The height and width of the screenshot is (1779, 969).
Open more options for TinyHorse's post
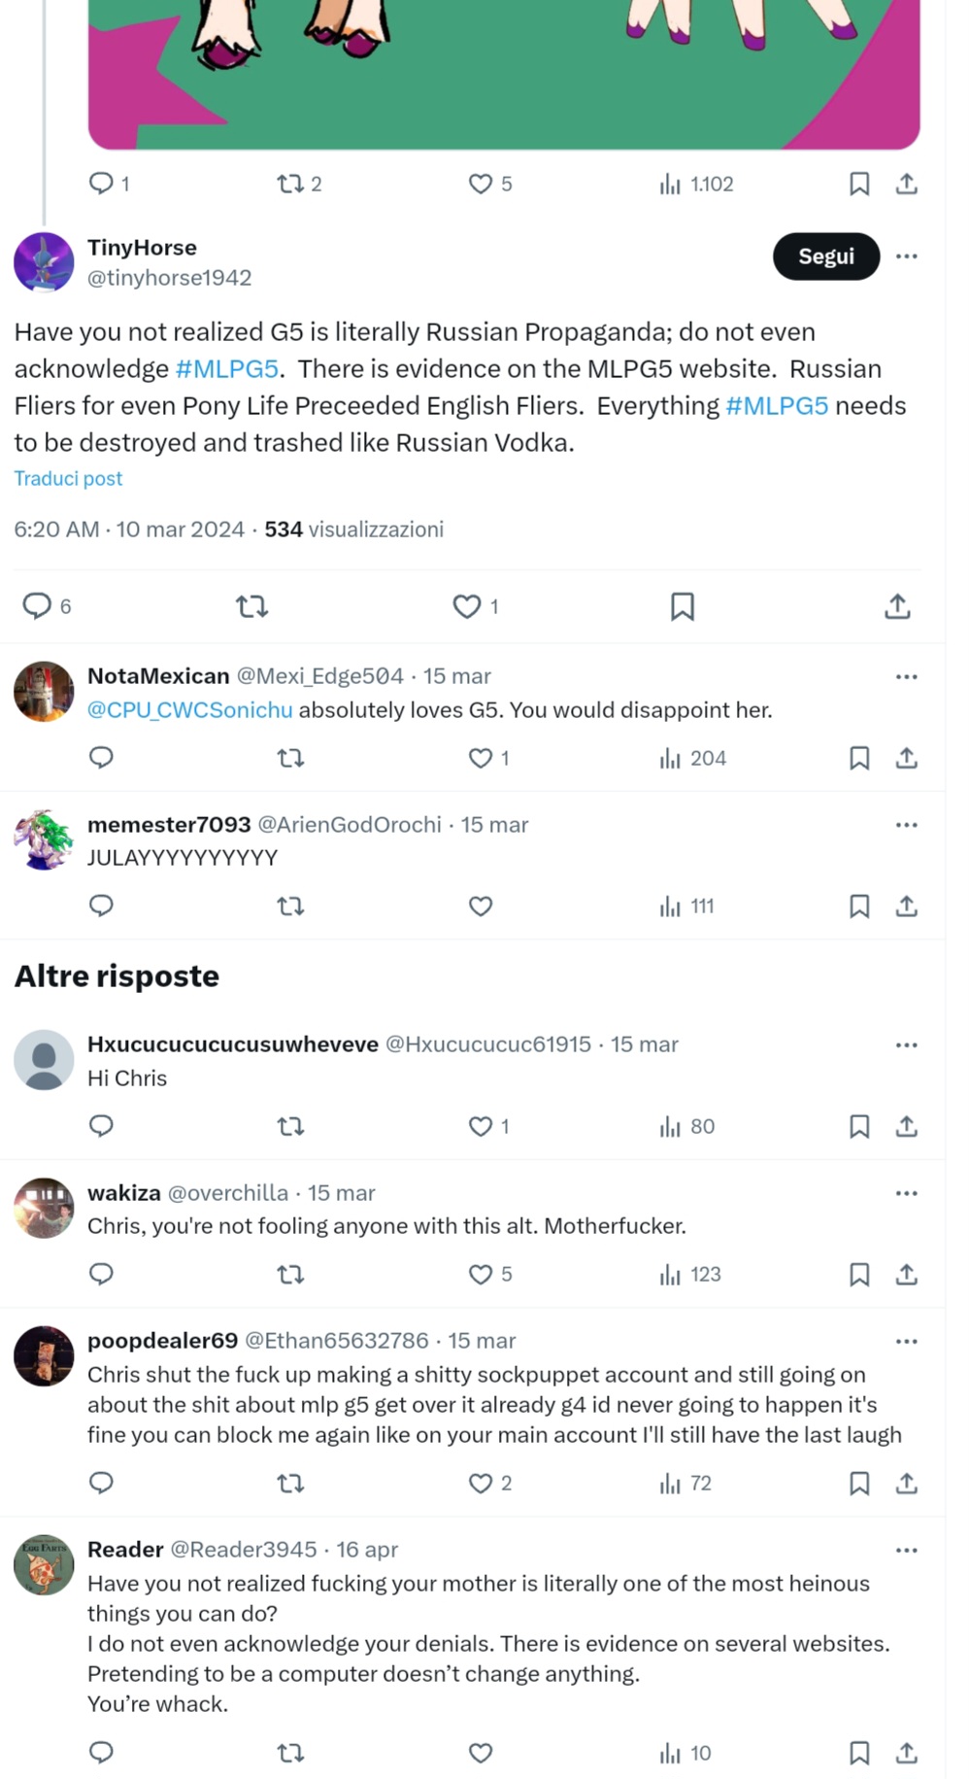[907, 257]
